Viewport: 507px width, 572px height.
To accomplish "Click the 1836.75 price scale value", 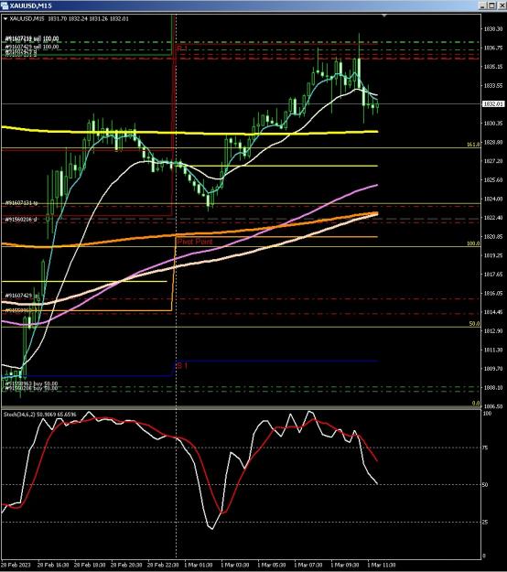I will click(x=493, y=48).
